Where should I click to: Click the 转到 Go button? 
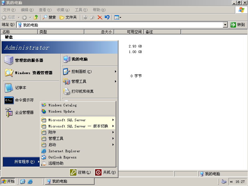238,25
